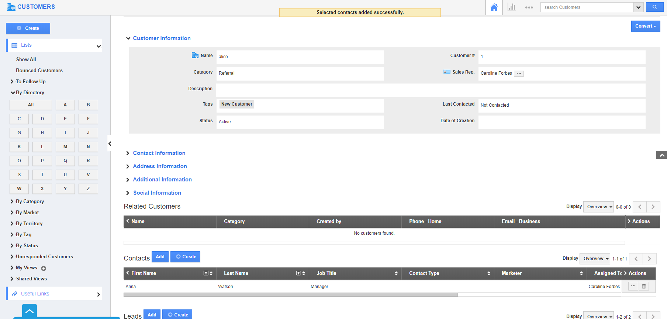Open the Contacts Display Overview dropdown
667x319 pixels.
[x=595, y=259]
